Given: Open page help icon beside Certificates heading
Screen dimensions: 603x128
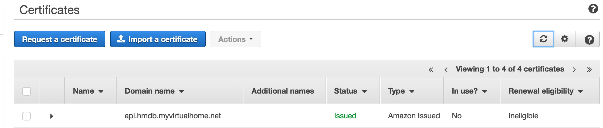Looking at the screenshot, I should (x=593, y=9).
